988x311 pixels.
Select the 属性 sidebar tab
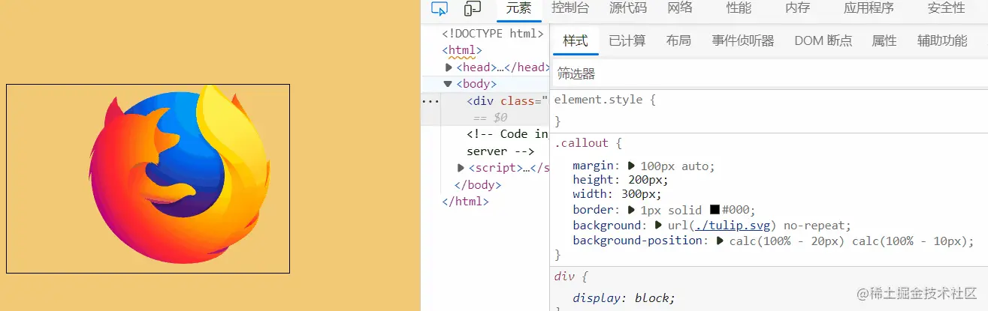[x=884, y=40]
